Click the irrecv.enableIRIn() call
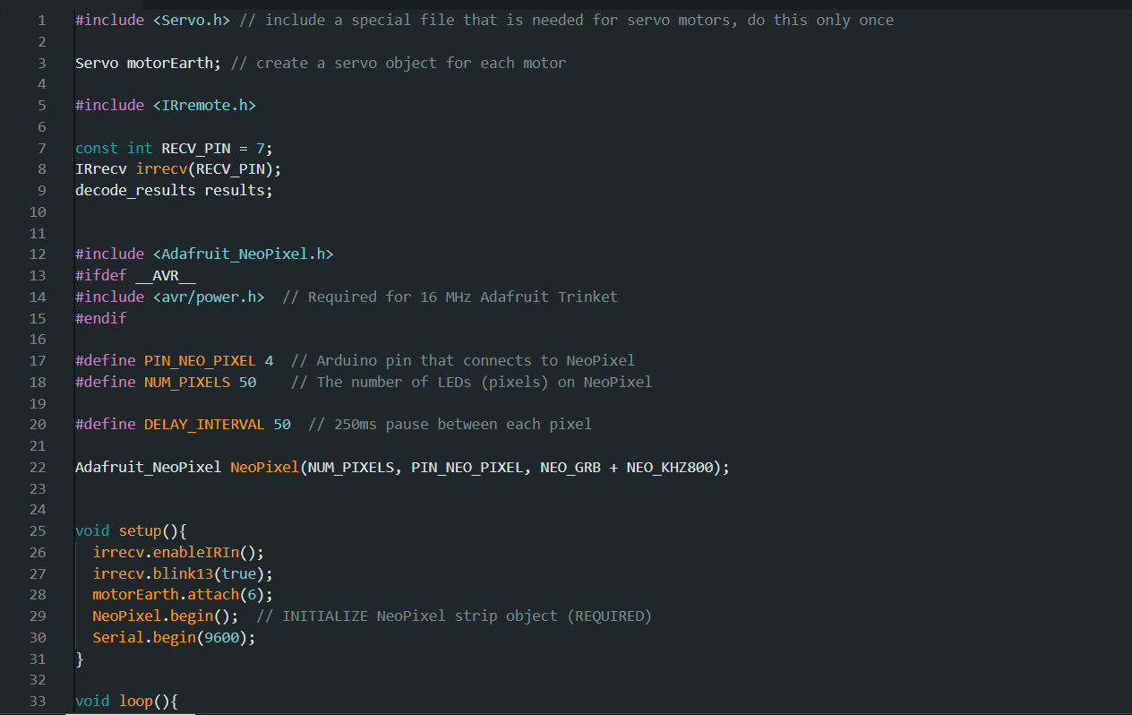Screen dimensions: 1132x715 coord(178,553)
